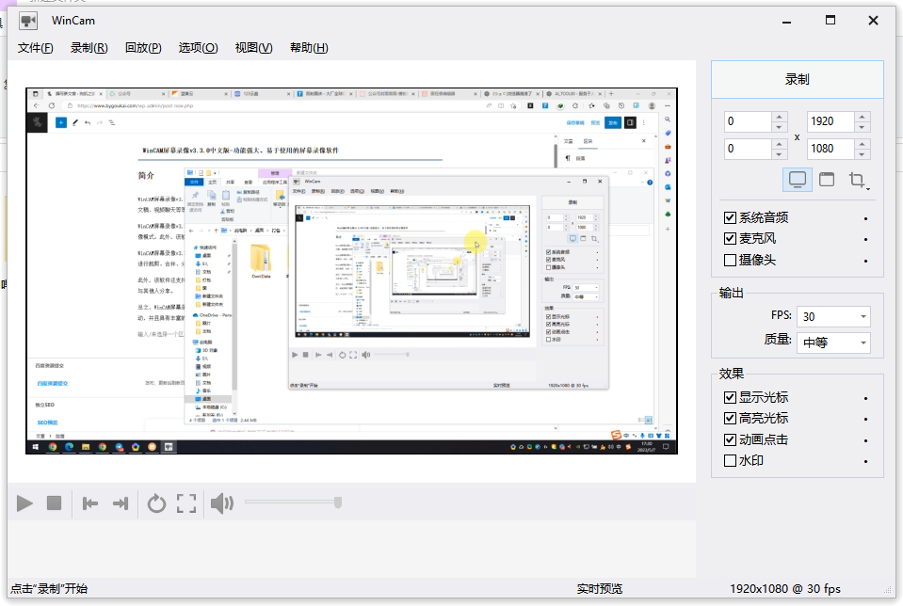
Task: Click the large 录制 record button
Action: (797, 79)
